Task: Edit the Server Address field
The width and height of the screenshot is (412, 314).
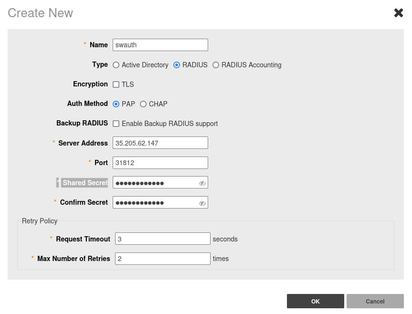Action: pos(160,143)
